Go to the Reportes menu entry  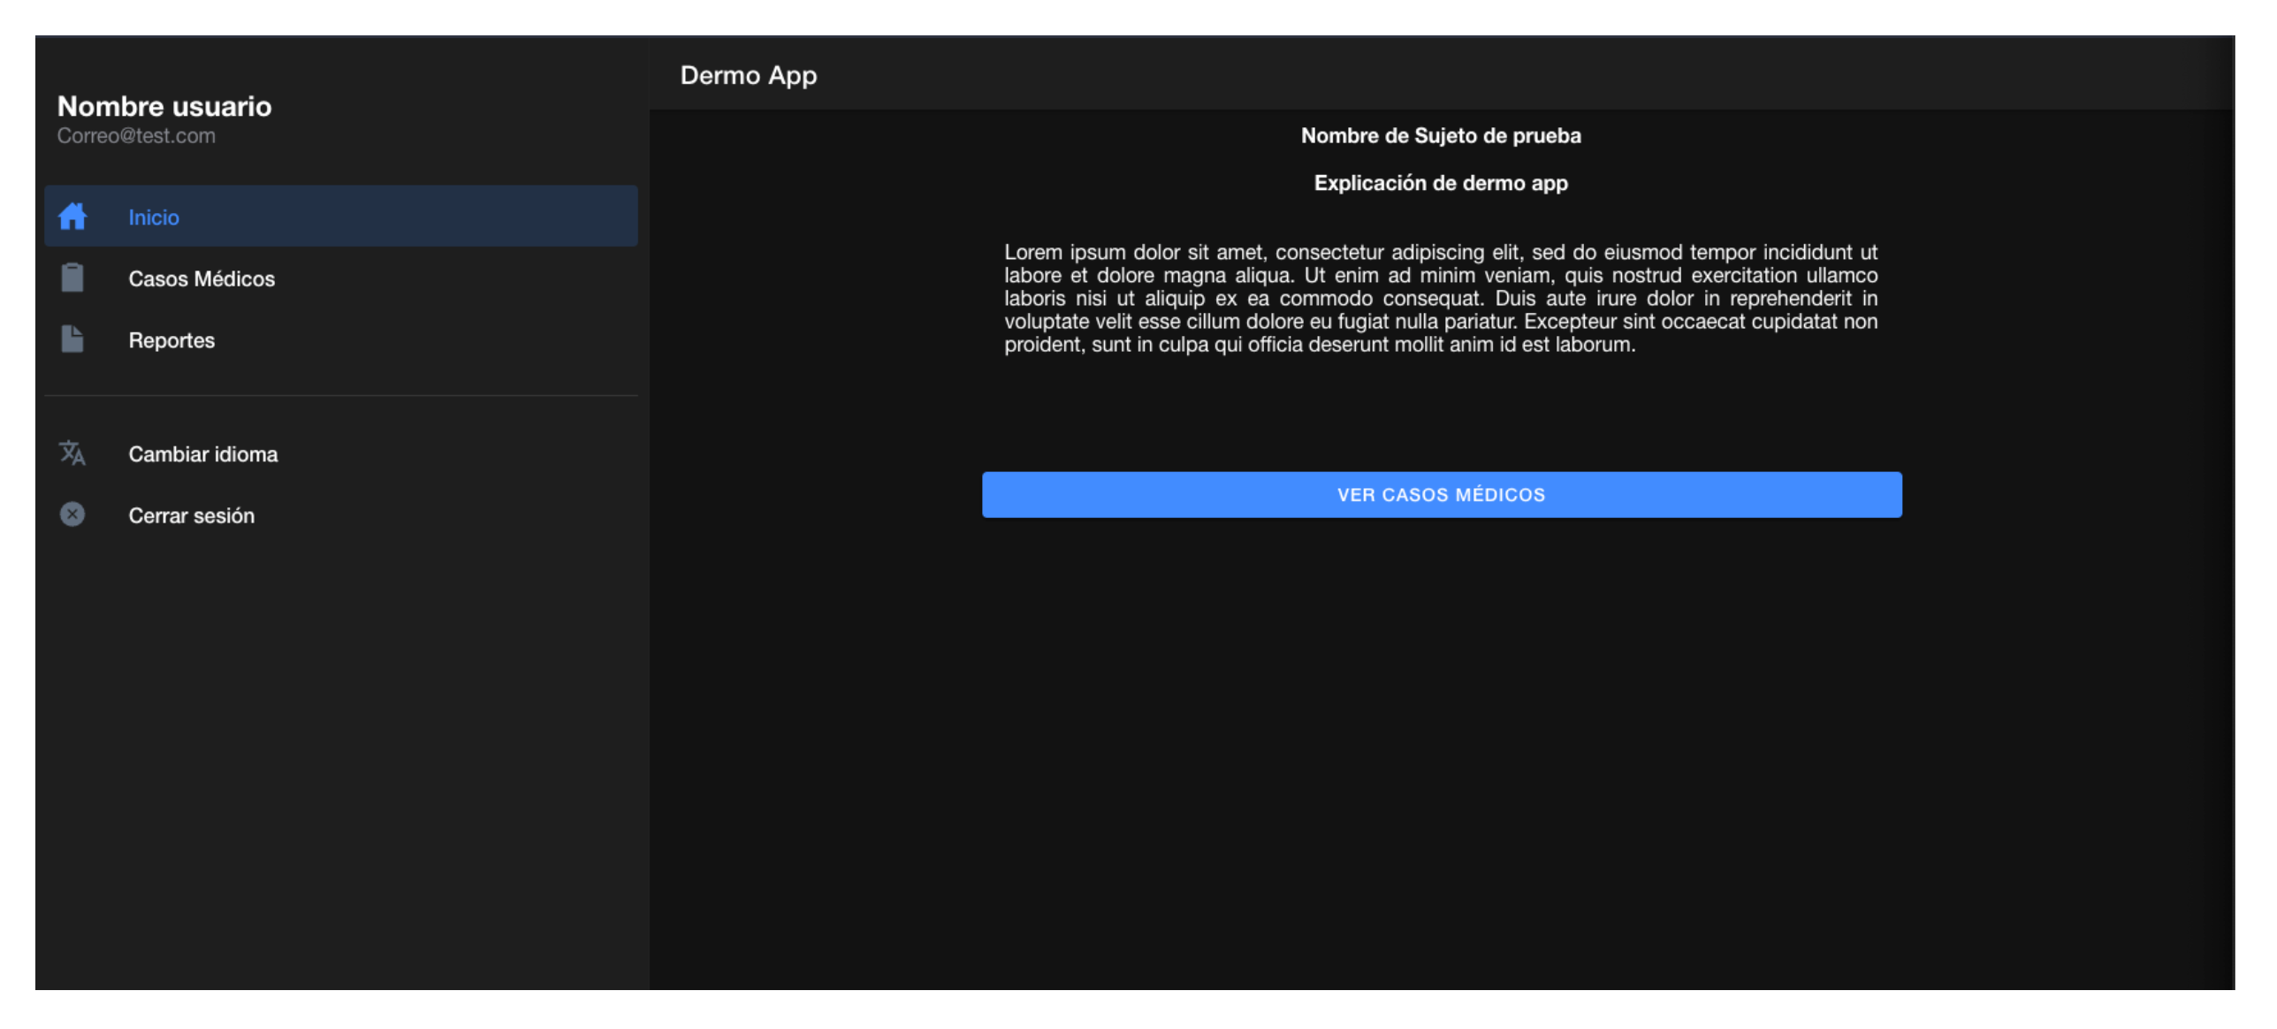(x=171, y=340)
